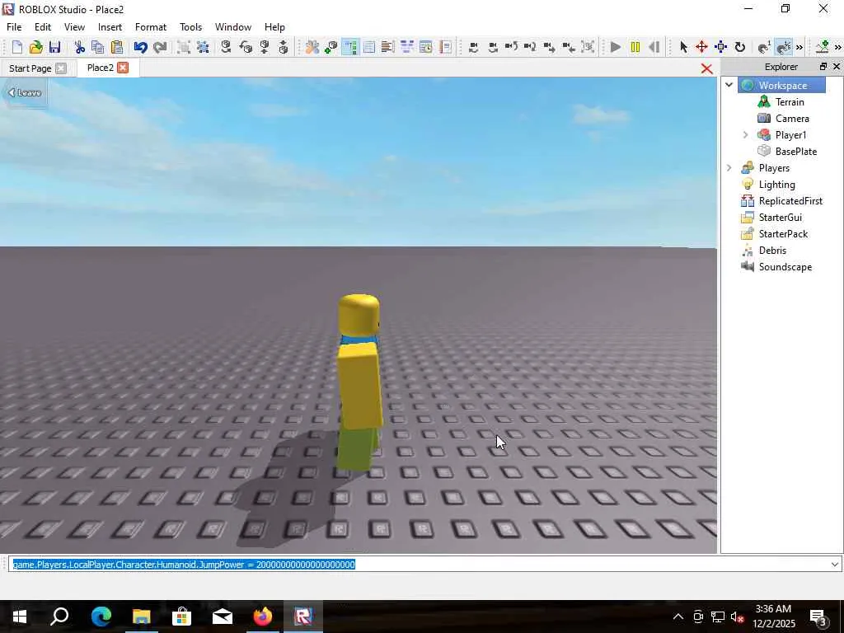This screenshot has width=844, height=633.
Task: Select Lighting in the Explorer
Action: point(776,185)
